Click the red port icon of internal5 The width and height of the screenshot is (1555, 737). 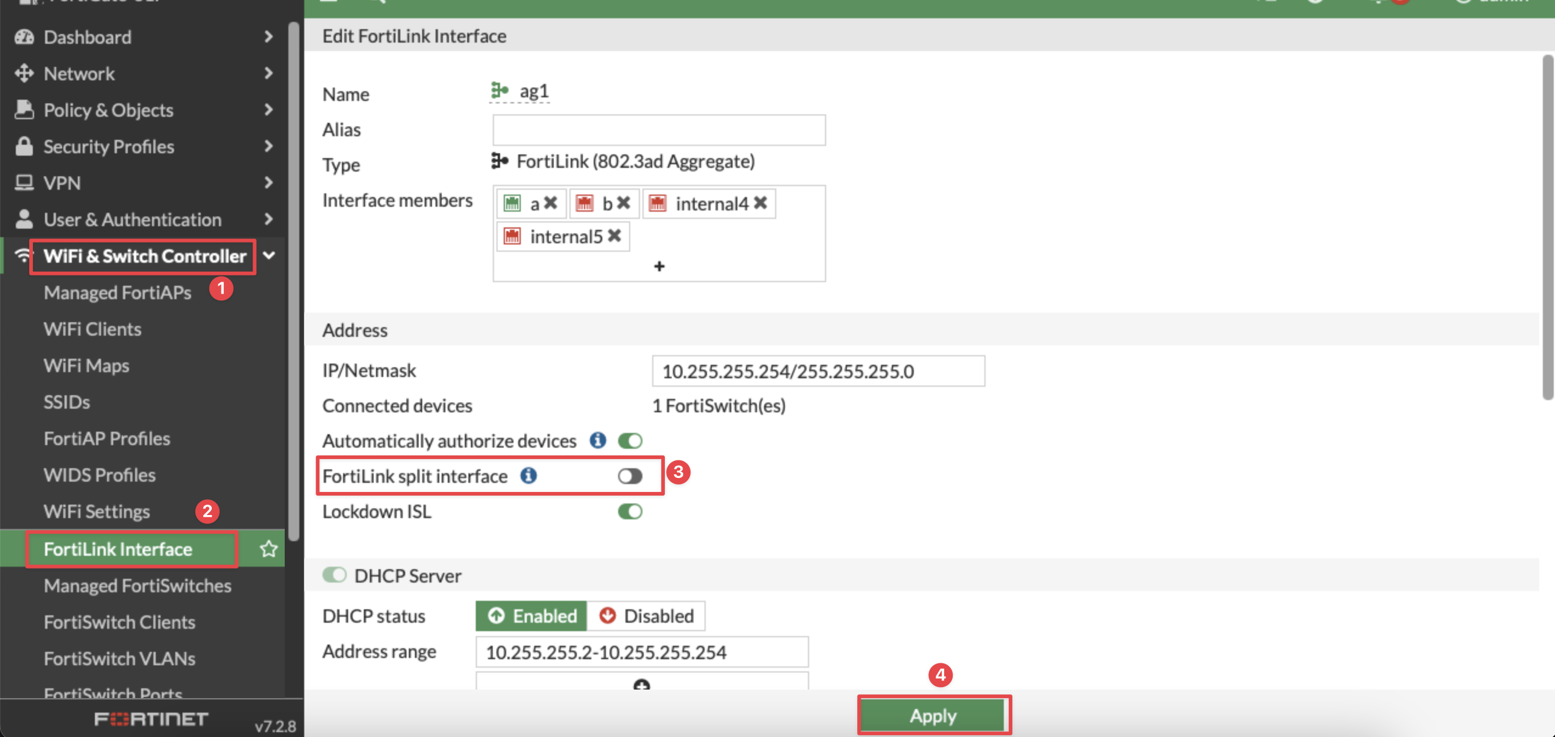(x=512, y=236)
